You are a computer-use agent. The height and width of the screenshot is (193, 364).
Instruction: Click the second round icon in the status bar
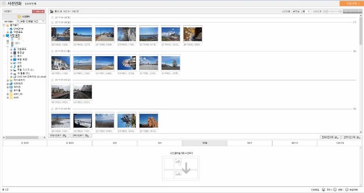[x=335, y=189]
